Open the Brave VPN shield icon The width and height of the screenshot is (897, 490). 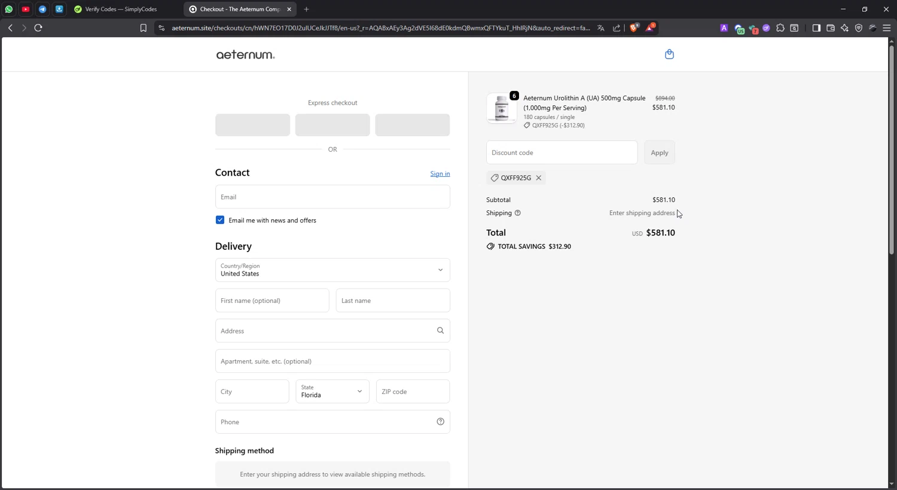859,28
